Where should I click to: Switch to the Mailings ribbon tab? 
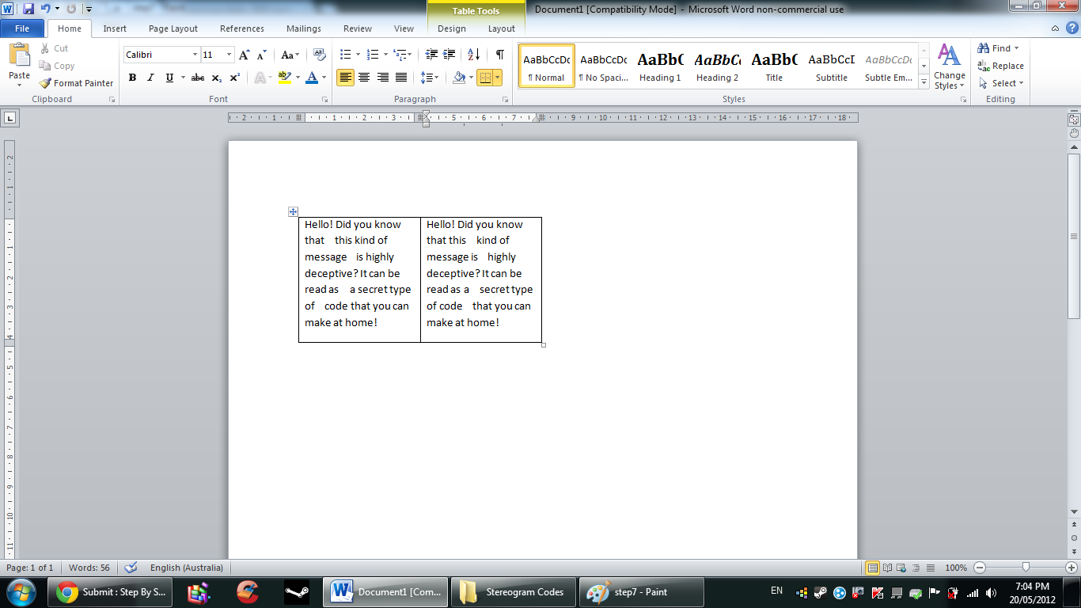(x=303, y=28)
